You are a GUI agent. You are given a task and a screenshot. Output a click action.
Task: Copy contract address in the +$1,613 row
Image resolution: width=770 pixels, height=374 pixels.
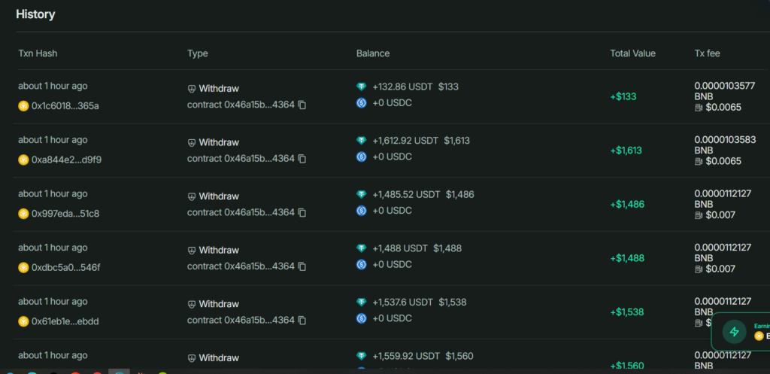[302, 159]
